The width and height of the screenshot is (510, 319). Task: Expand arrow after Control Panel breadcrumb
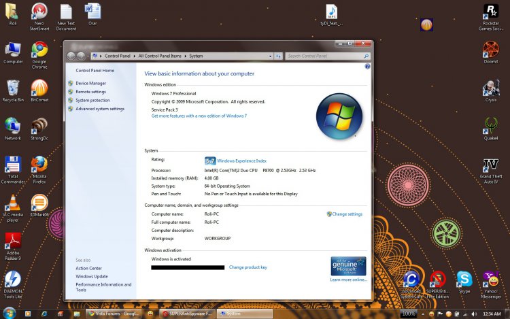[x=135, y=56]
